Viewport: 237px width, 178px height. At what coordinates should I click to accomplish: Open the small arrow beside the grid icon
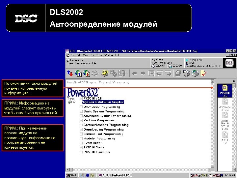point(127,74)
